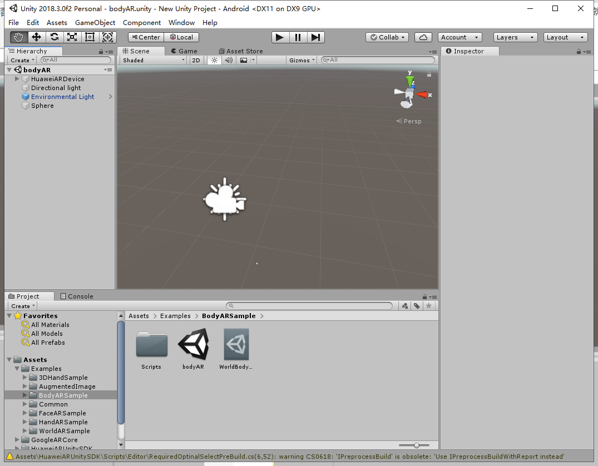Mute scene audio with the speaker toggle

[x=228, y=60]
